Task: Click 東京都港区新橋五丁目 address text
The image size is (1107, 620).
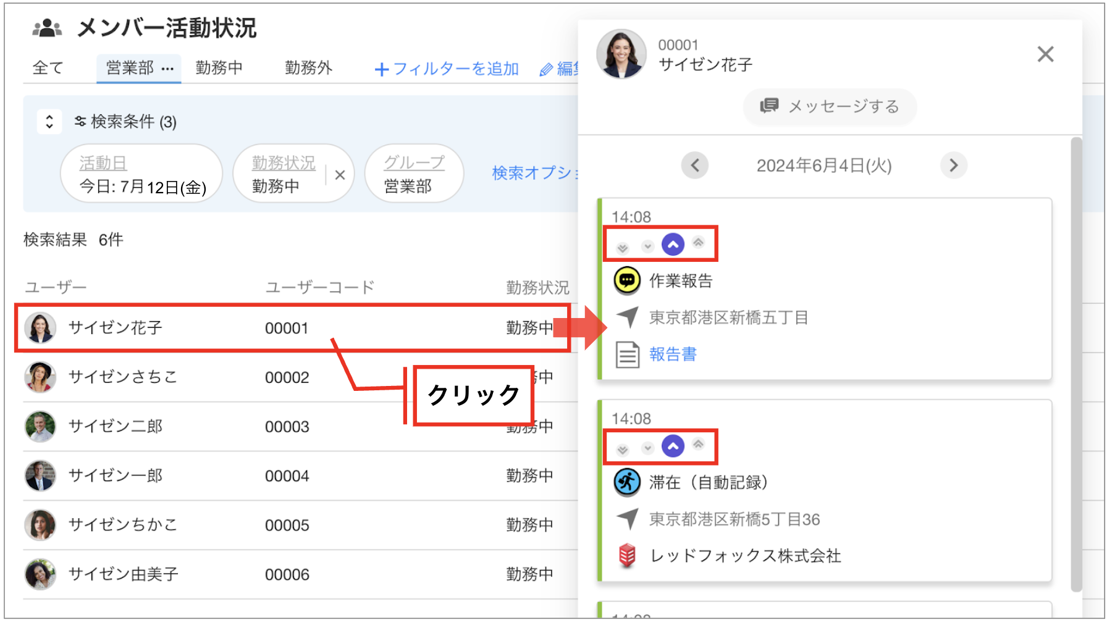Action: point(729,317)
